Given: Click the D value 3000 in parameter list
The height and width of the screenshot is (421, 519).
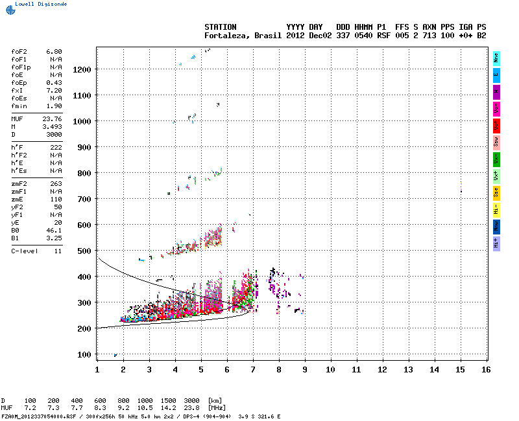Looking at the screenshot, I should 54,135.
